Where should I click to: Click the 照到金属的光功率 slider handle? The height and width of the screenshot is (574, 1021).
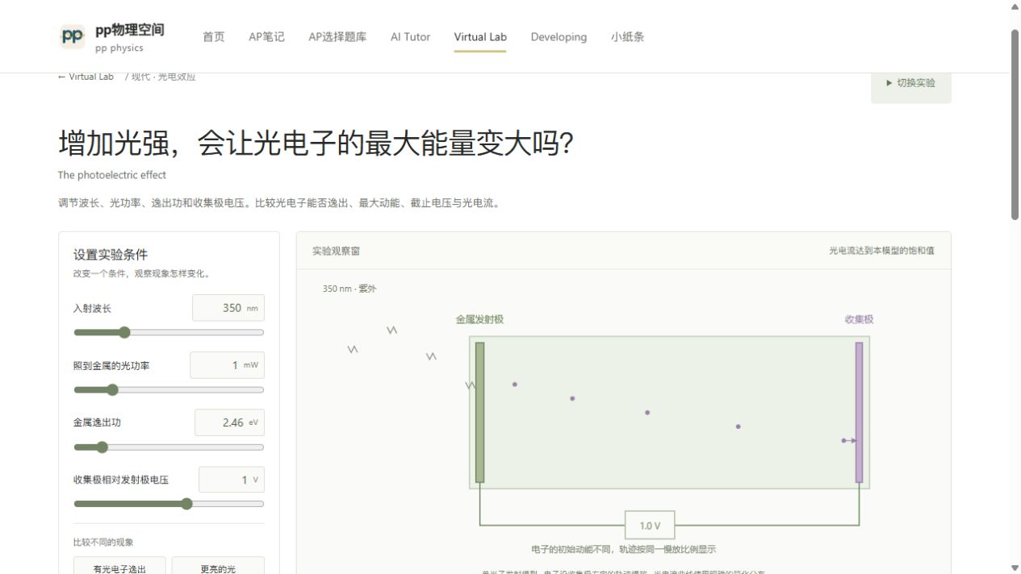[112, 389]
